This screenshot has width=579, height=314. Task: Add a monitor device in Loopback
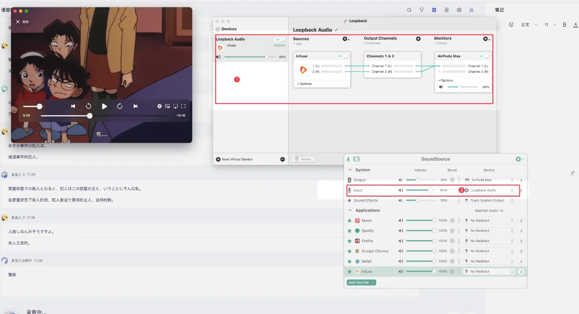pos(486,39)
